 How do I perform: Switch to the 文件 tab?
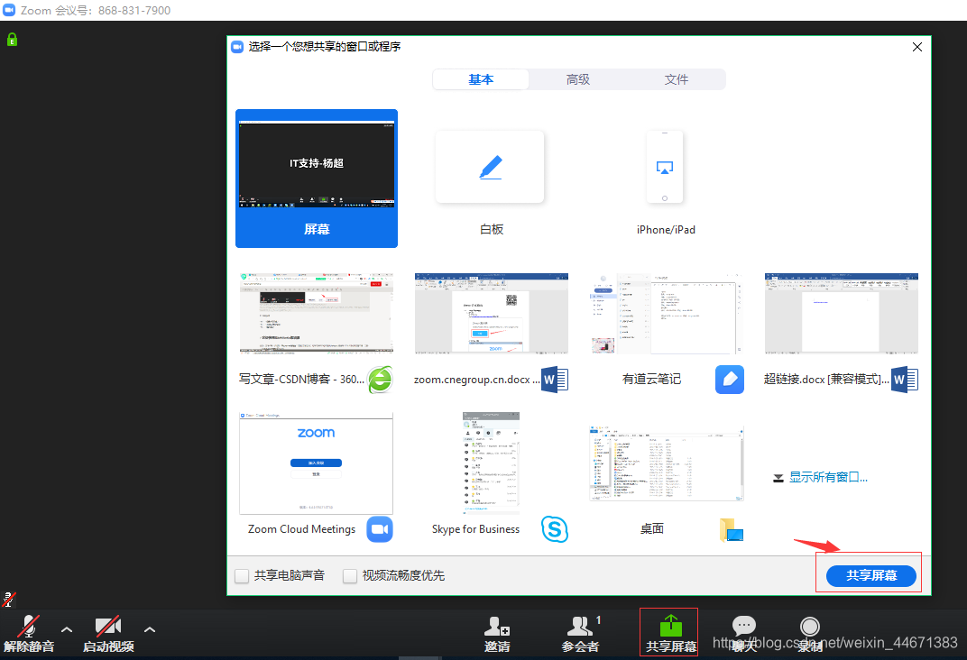tap(676, 79)
